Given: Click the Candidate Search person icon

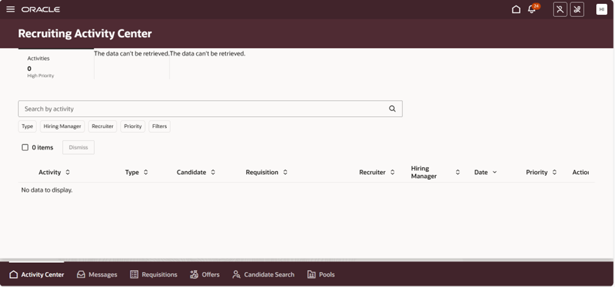Looking at the screenshot, I should click(236, 275).
